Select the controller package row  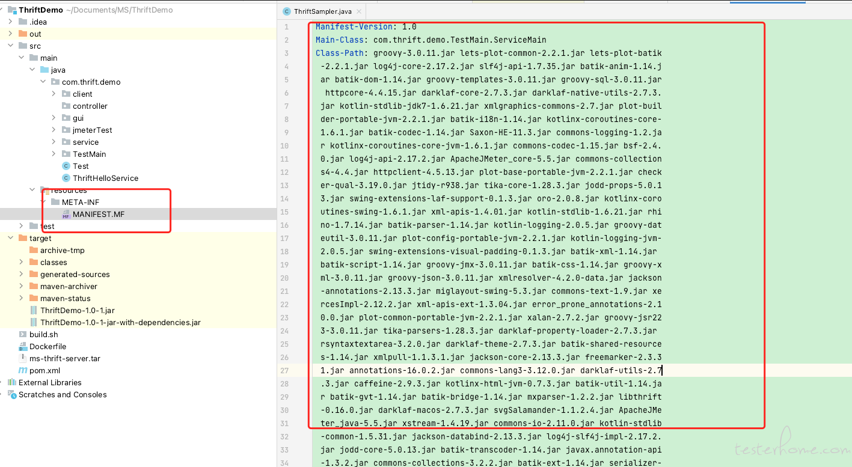(138, 106)
